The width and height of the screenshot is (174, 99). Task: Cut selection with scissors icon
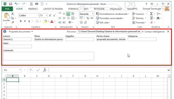12,14
